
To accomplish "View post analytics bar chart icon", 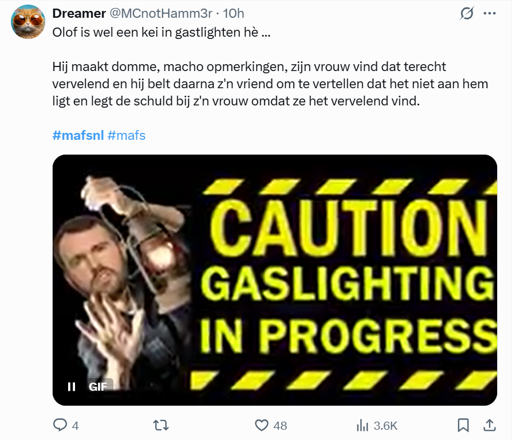I will [x=363, y=425].
